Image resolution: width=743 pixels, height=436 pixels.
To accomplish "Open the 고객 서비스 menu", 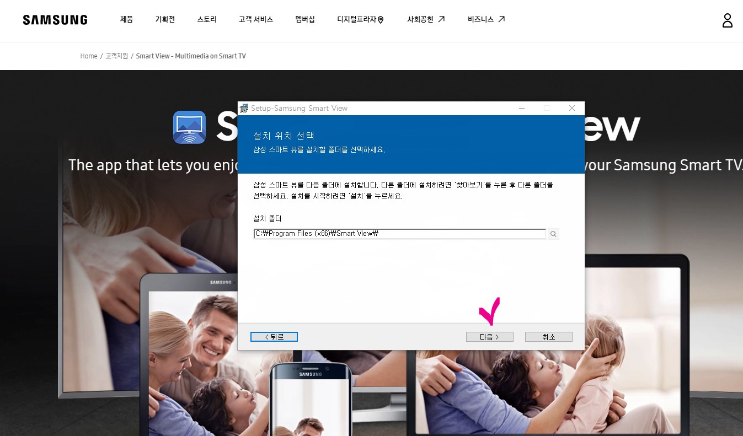I will (x=256, y=19).
